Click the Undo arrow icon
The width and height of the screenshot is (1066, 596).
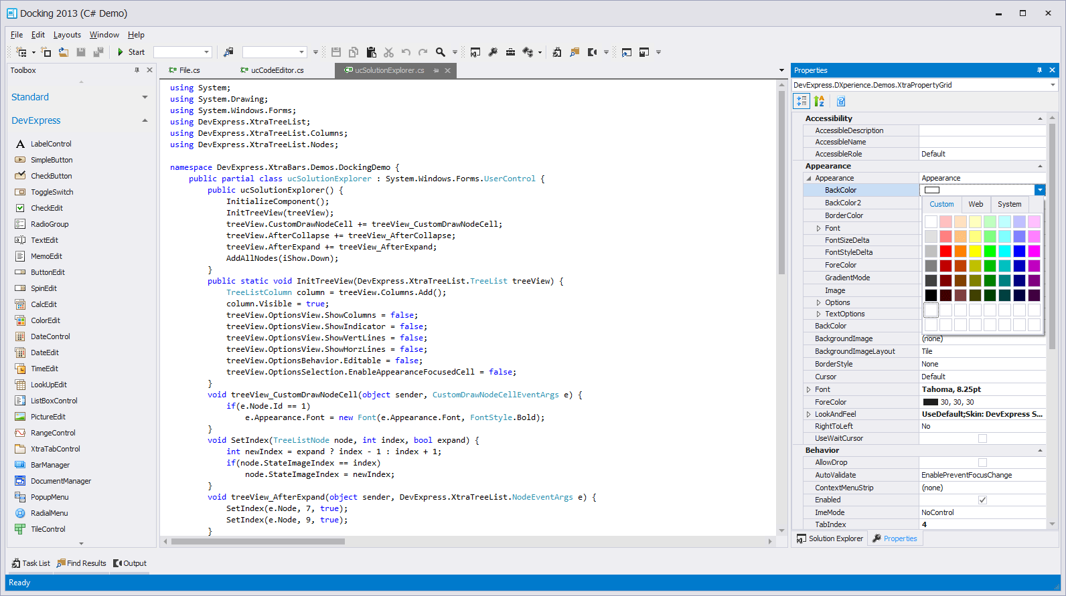[406, 52]
